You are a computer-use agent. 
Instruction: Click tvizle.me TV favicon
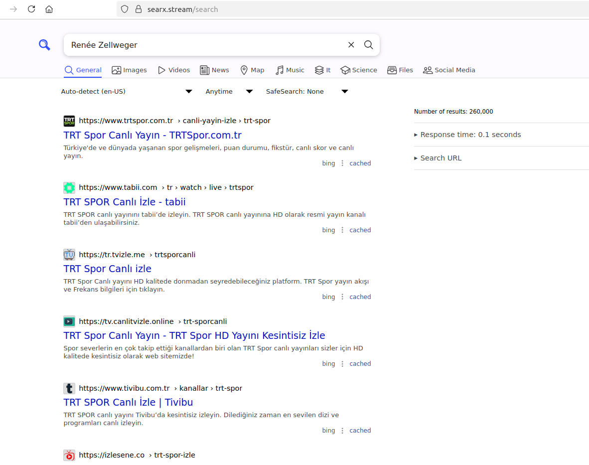click(x=69, y=255)
